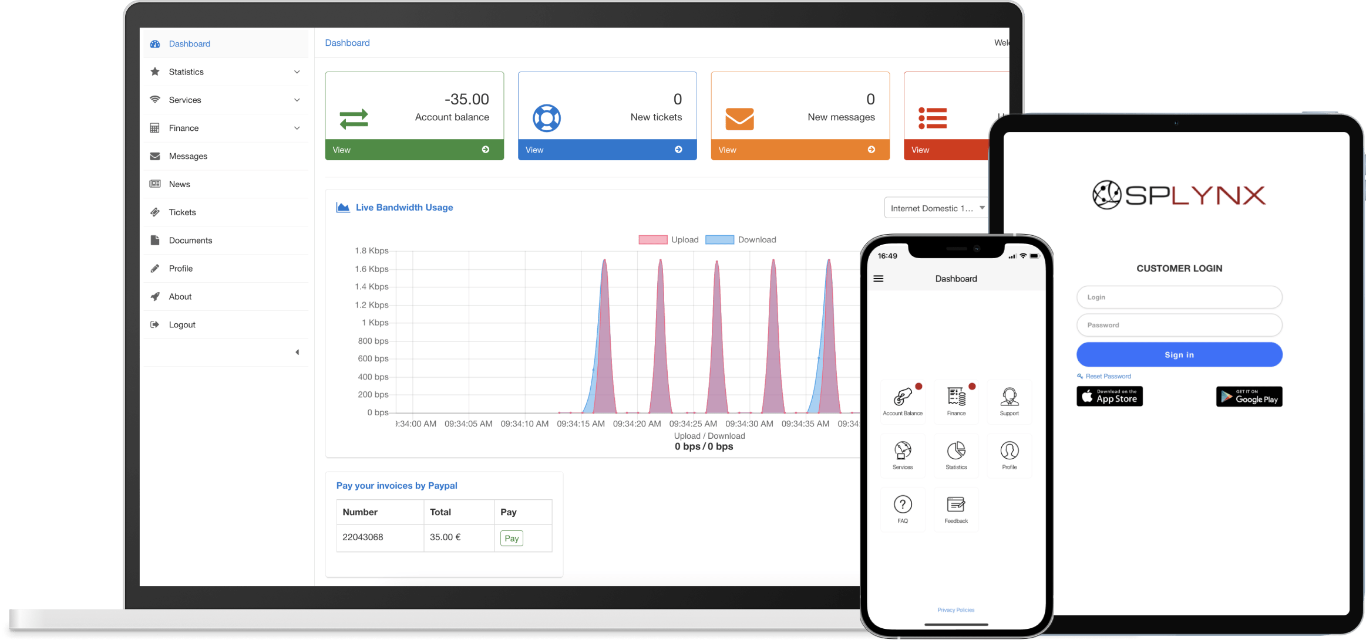
Task: Toggle the Download series legend swatch
Action: pyautogui.click(x=720, y=240)
